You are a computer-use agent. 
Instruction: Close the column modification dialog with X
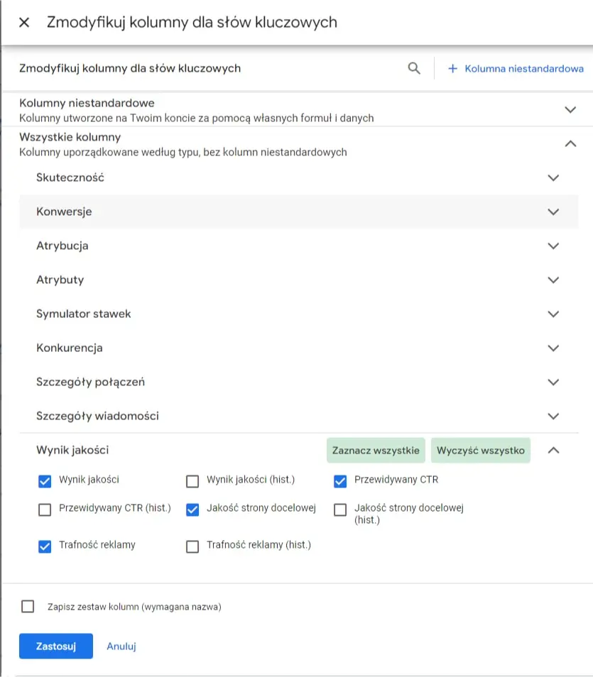point(24,23)
